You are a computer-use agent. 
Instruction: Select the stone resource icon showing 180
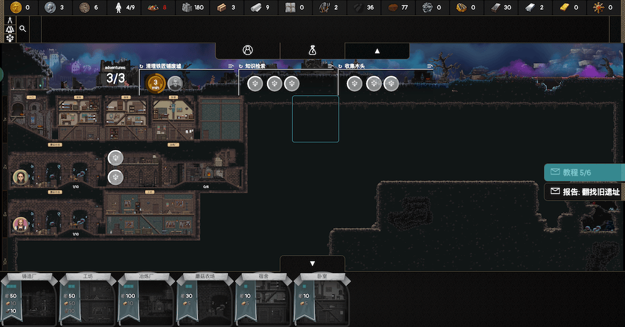tap(186, 8)
